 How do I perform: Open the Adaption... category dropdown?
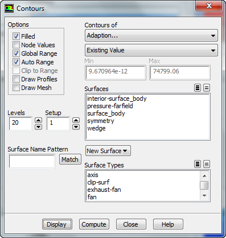point(151,35)
